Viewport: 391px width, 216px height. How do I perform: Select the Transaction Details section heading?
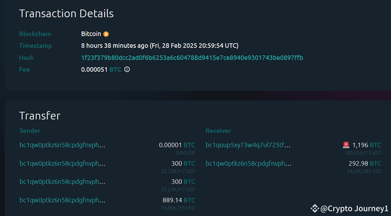[66, 13]
